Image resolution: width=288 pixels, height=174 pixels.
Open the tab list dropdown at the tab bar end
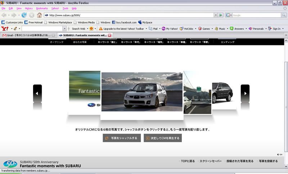(286, 35)
